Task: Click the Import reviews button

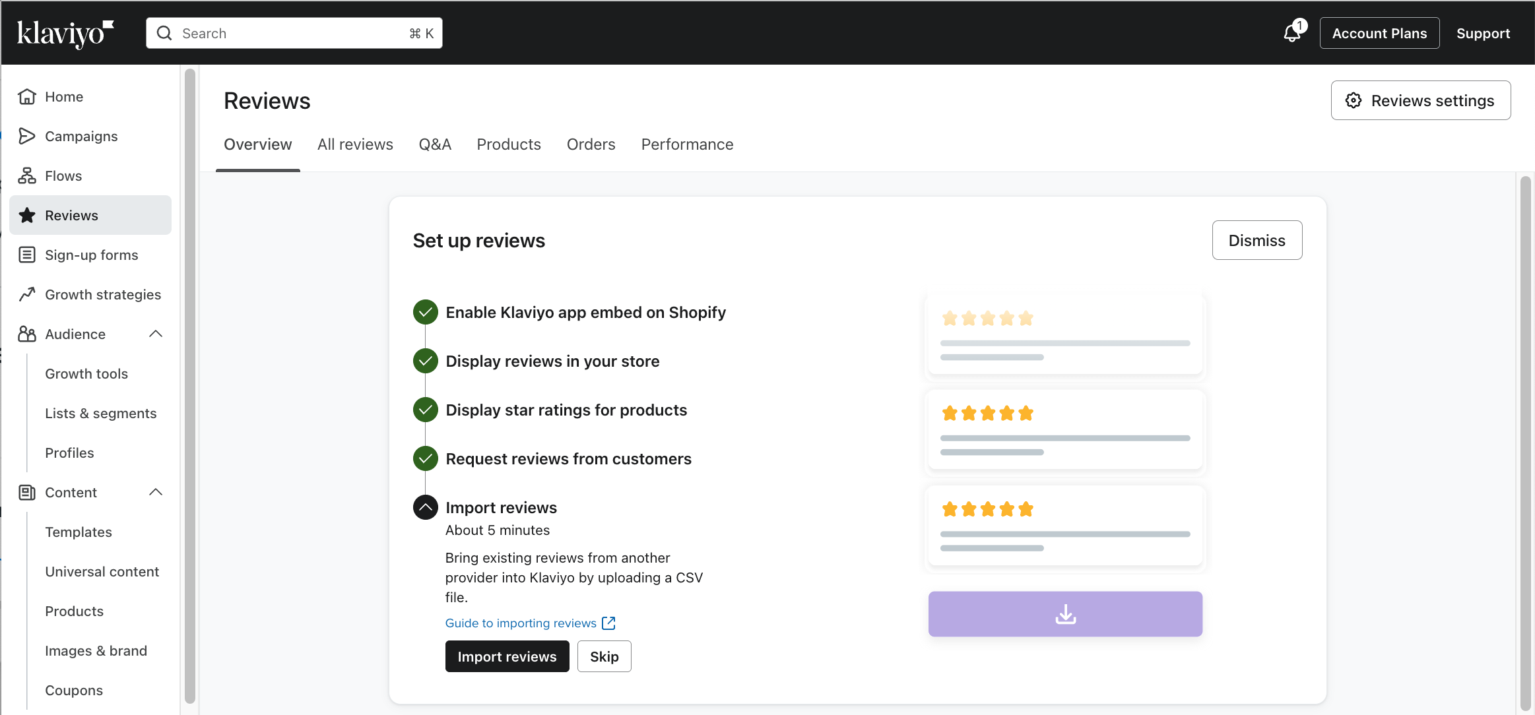Action: [507, 657]
